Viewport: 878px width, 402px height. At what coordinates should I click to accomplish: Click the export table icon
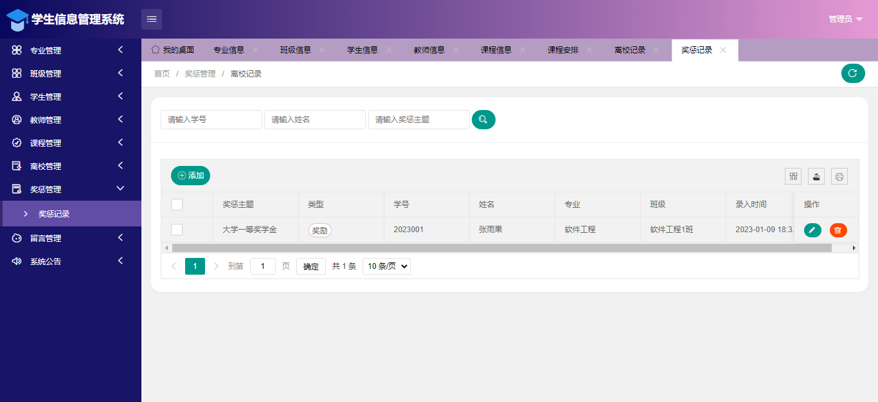[x=816, y=176]
